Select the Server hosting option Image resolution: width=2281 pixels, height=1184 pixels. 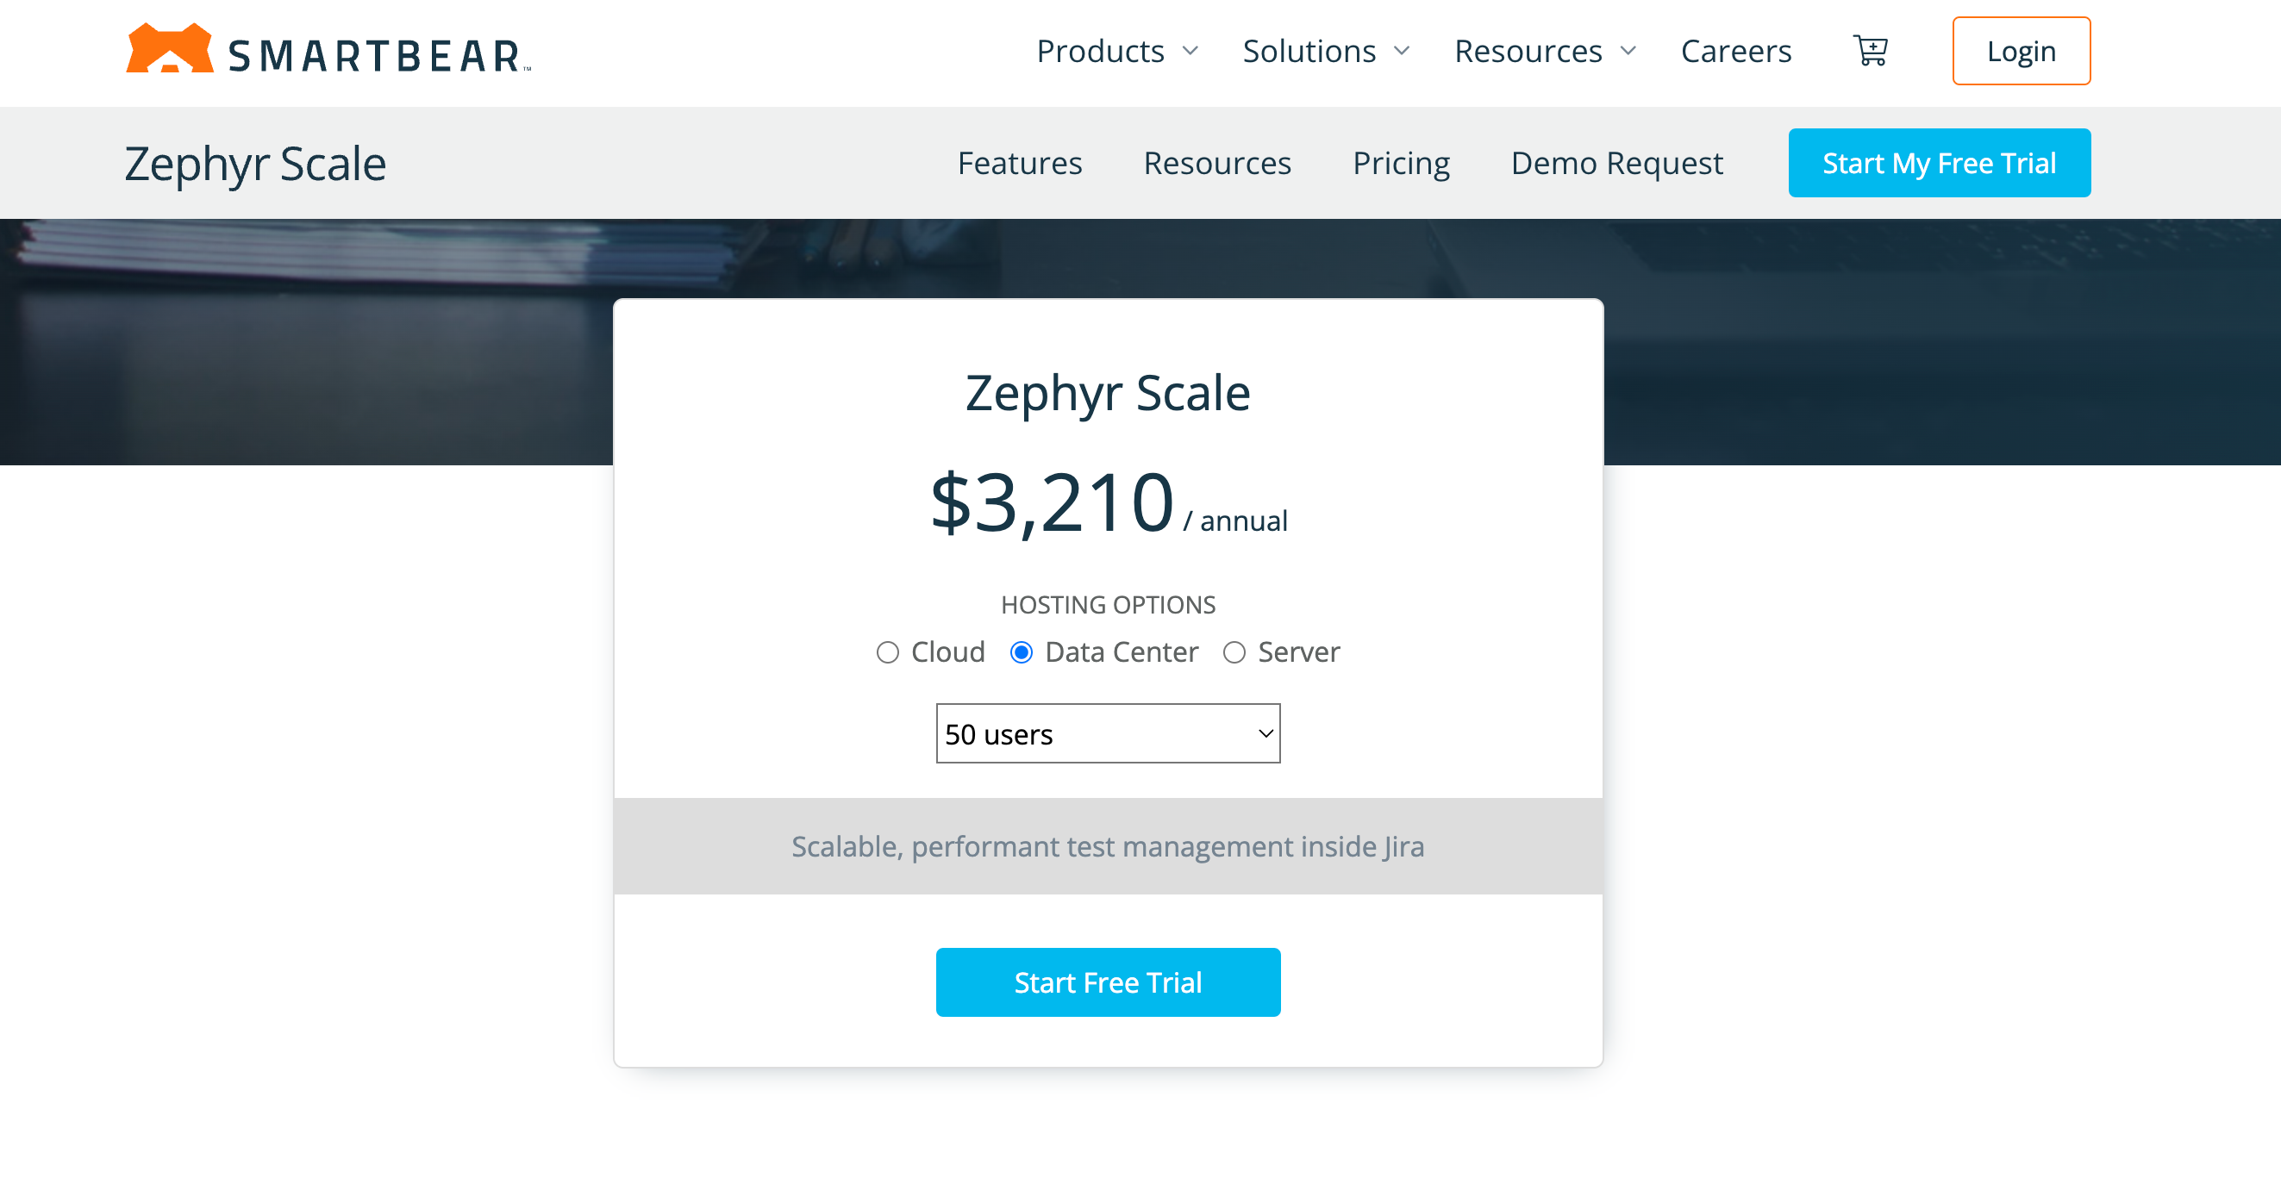tap(1234, 652)
